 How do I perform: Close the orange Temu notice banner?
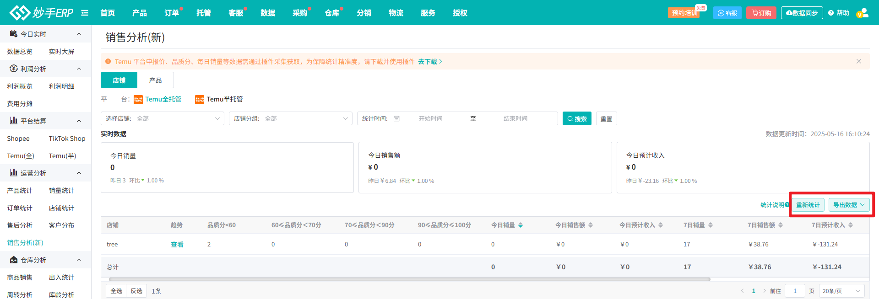click(859, 61)
